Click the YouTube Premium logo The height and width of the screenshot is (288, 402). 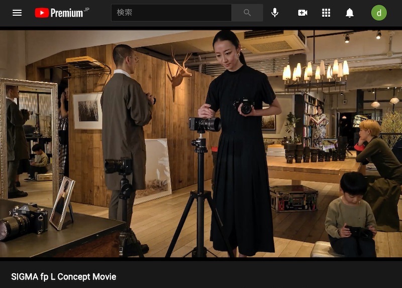(62, 13)
